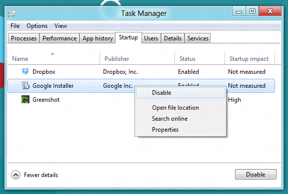288x194 pixels.
Task: Switch to the Processes tab
Action: [x=23, y=38]
